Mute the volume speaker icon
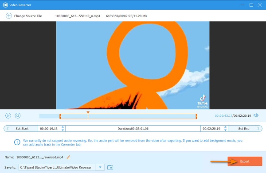Screen dimensions: 266x173 (x=256, y=115)
